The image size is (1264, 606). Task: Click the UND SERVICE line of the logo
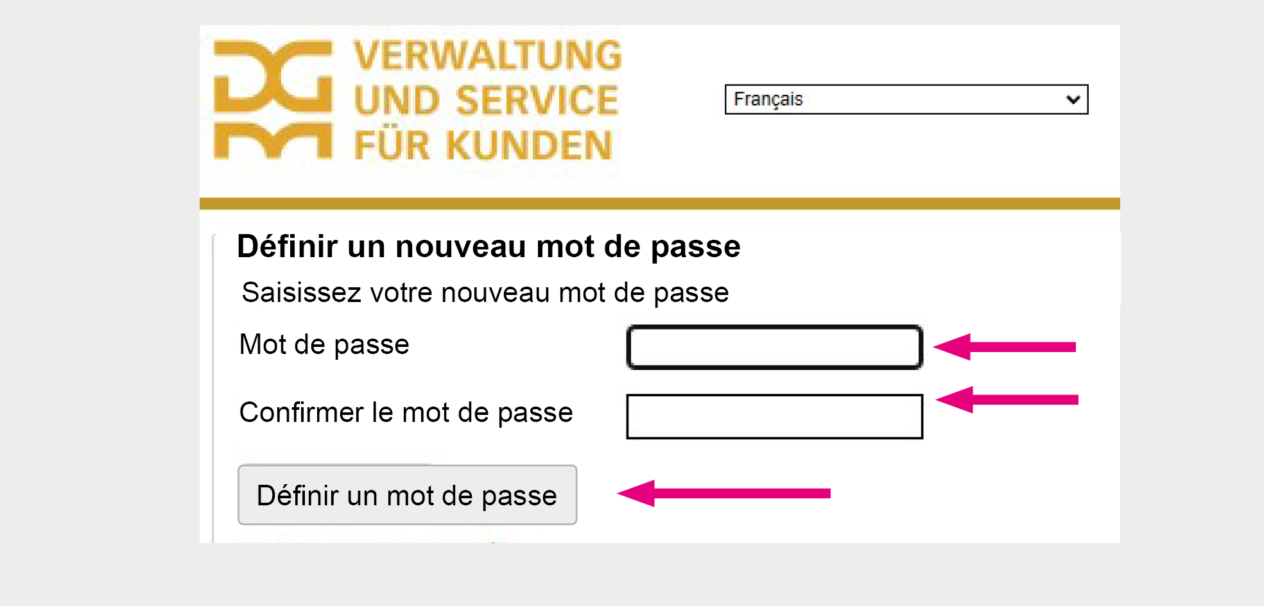(x=486, y=101)
